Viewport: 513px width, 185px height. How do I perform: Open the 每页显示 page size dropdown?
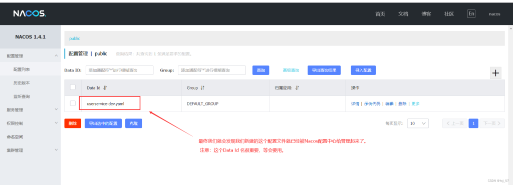[x=418, y=123]
